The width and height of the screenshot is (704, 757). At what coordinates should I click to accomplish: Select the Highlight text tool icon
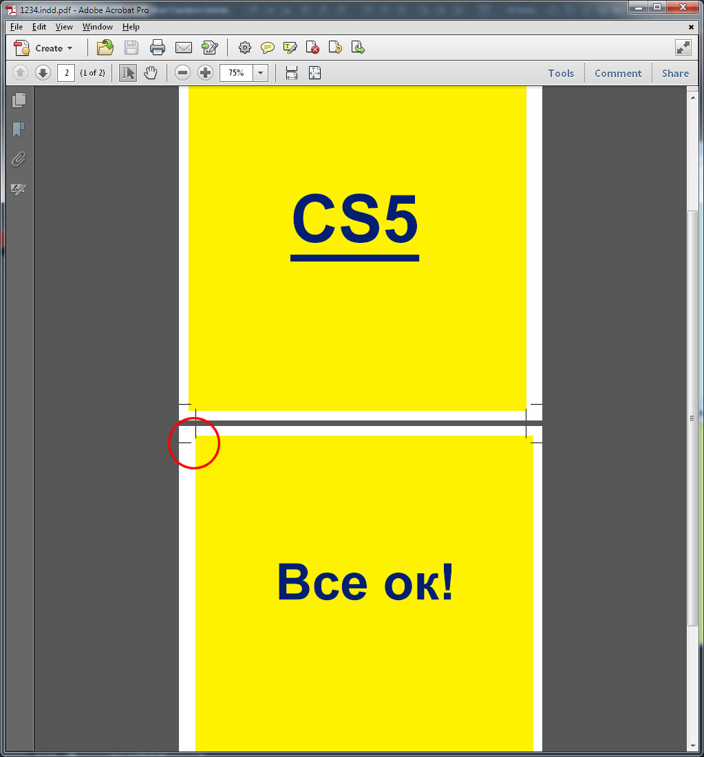pyautogui.click(x=290, y=47)
